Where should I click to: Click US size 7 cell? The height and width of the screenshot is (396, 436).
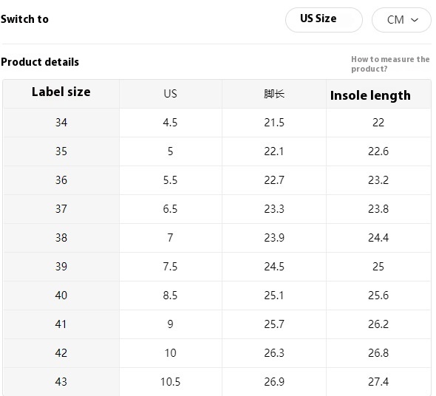pyautogui.click(x=171, y=238)
